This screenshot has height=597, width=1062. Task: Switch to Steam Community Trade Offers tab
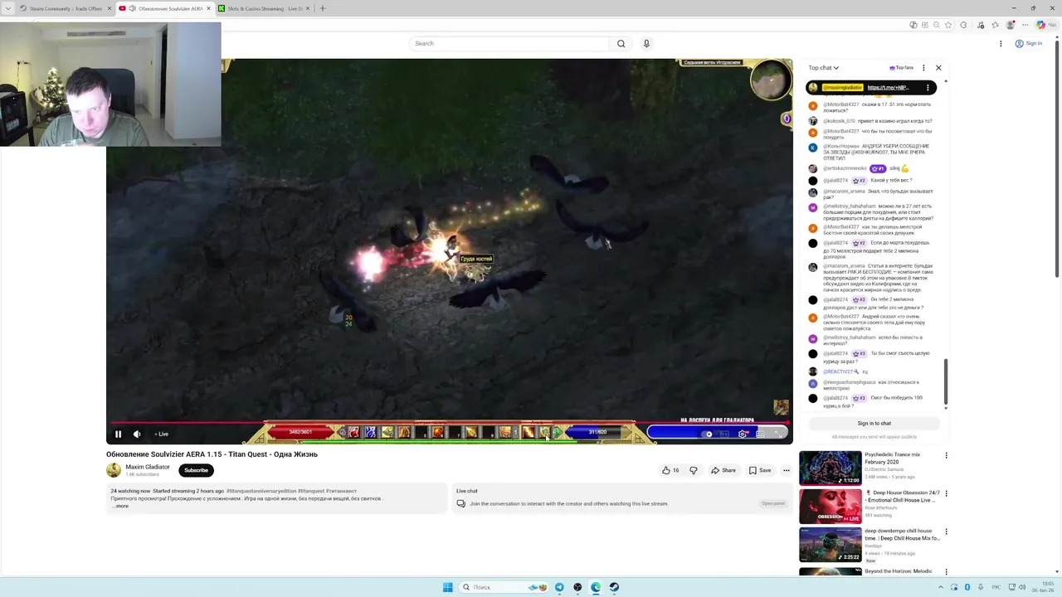click(65, 8)
